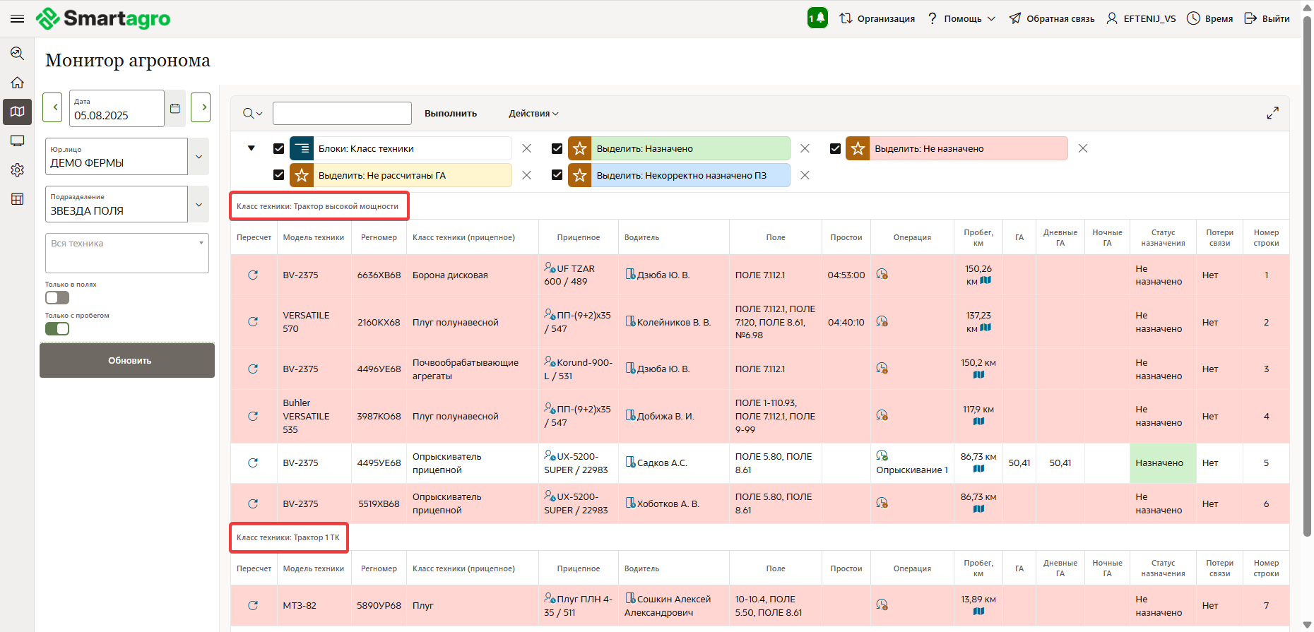Toggle the 'Только в полях' switch
This screenshot has height=632, width=1314.
[57, 298]
